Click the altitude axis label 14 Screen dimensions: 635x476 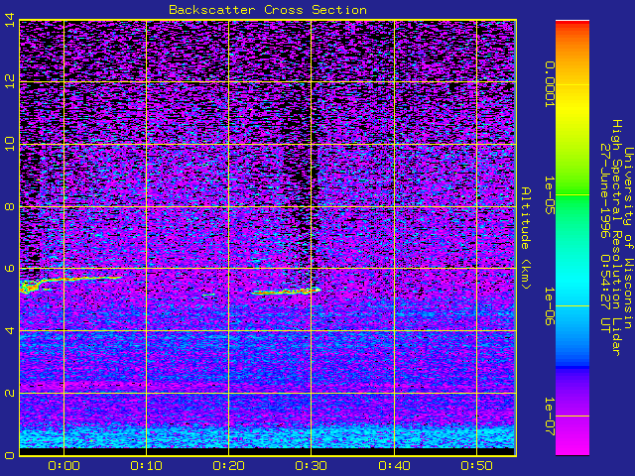[x=10, y=20]
